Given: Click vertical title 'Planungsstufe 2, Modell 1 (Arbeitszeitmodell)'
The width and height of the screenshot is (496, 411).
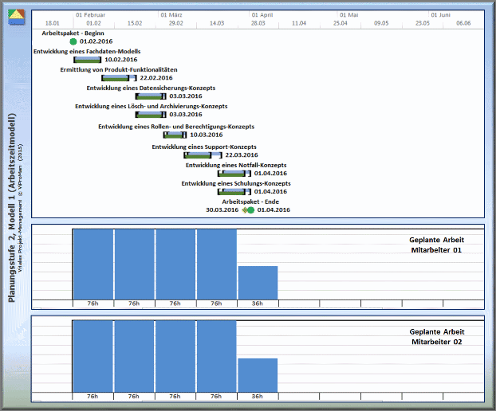Looking at the screenshot, I should tap(12, 208).
